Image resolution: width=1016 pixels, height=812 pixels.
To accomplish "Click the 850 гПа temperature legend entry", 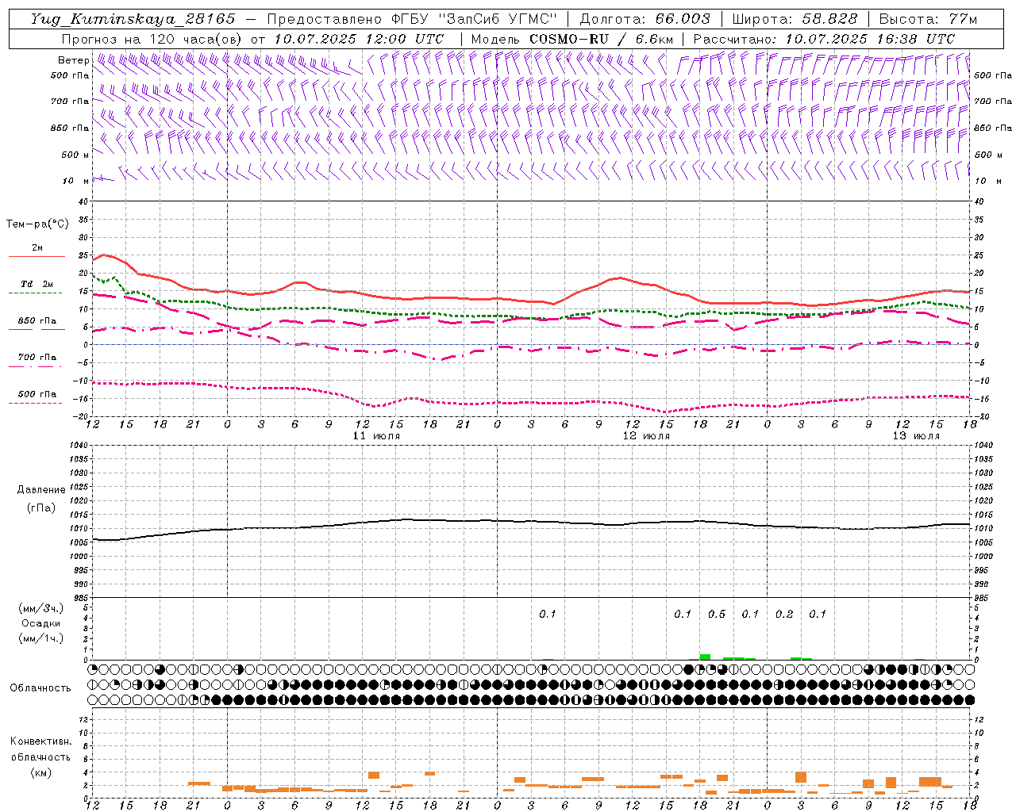I will (x=37, y=321).
